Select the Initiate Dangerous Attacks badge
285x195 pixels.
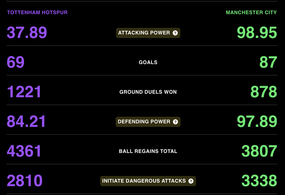148,181
